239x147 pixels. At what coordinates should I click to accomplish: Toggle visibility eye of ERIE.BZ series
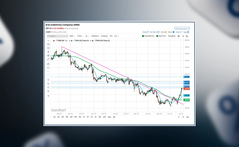pos(54,41)
